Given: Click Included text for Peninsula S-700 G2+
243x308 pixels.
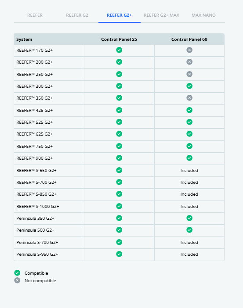Looking at the screenshot, I should tap(189, 242).
